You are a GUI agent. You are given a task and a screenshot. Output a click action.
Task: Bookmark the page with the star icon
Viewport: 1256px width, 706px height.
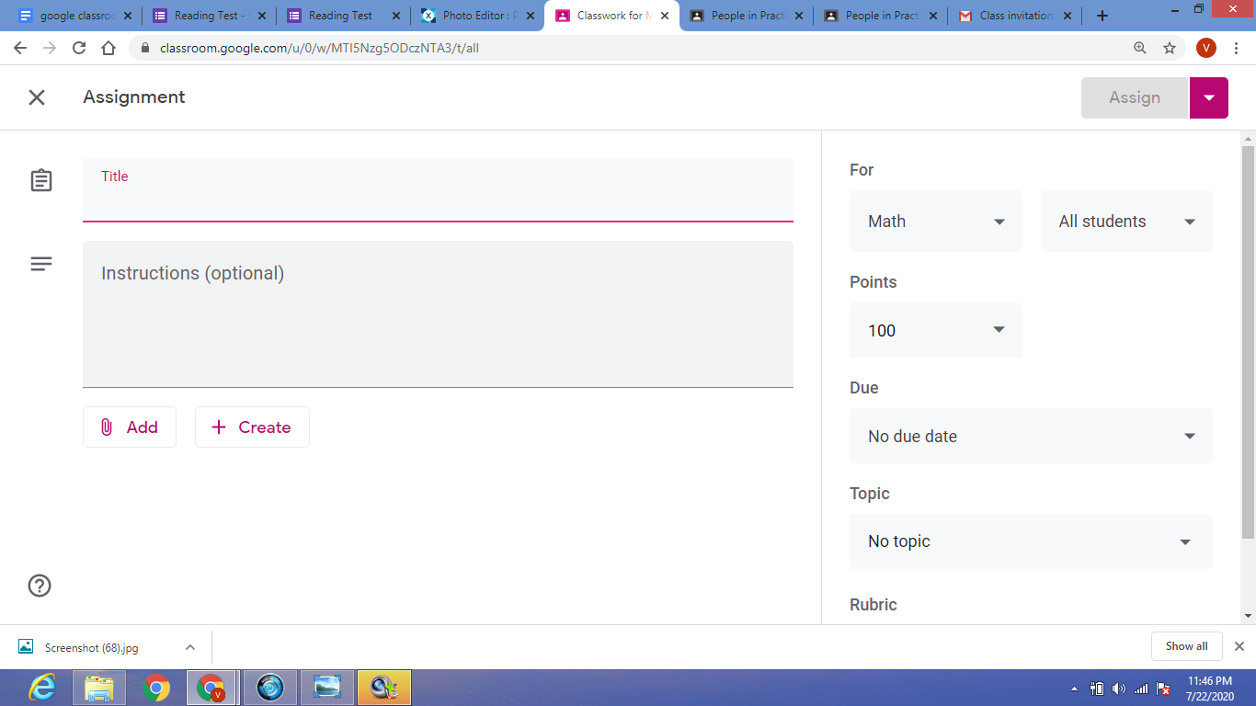click(x=1170, y=48)
